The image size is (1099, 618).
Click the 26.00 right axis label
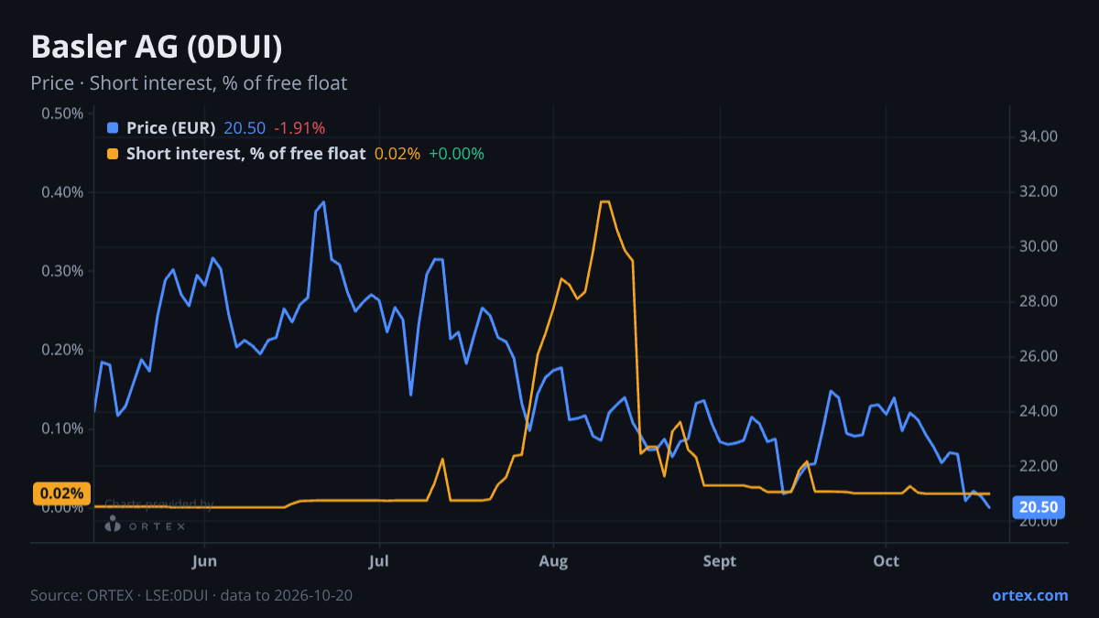coord(1039,356)
